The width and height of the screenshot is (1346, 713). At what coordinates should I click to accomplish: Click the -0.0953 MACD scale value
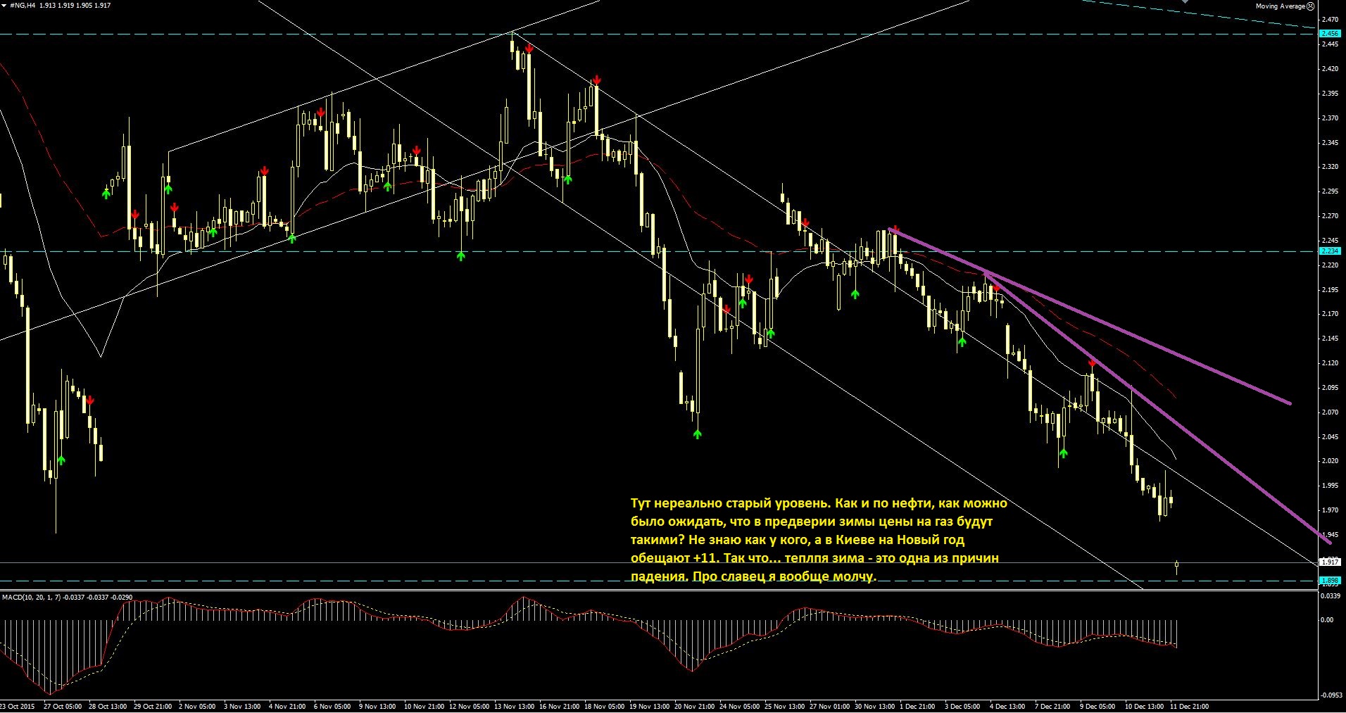pyautogui.click(x=1331, y=695)
